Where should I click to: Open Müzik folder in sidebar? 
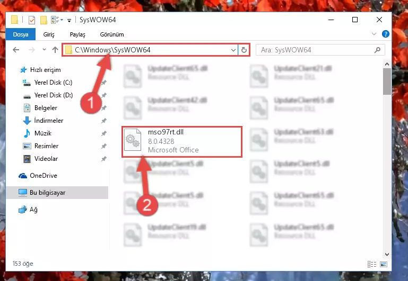tap(43, 133)
